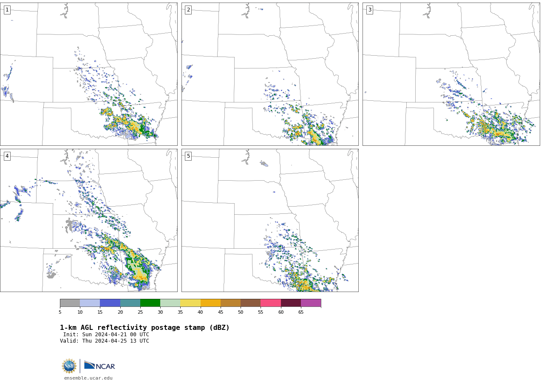Open ensemble member 3 reflectivity panel
This screenshot has height=383, width=544.
point(451,74)
